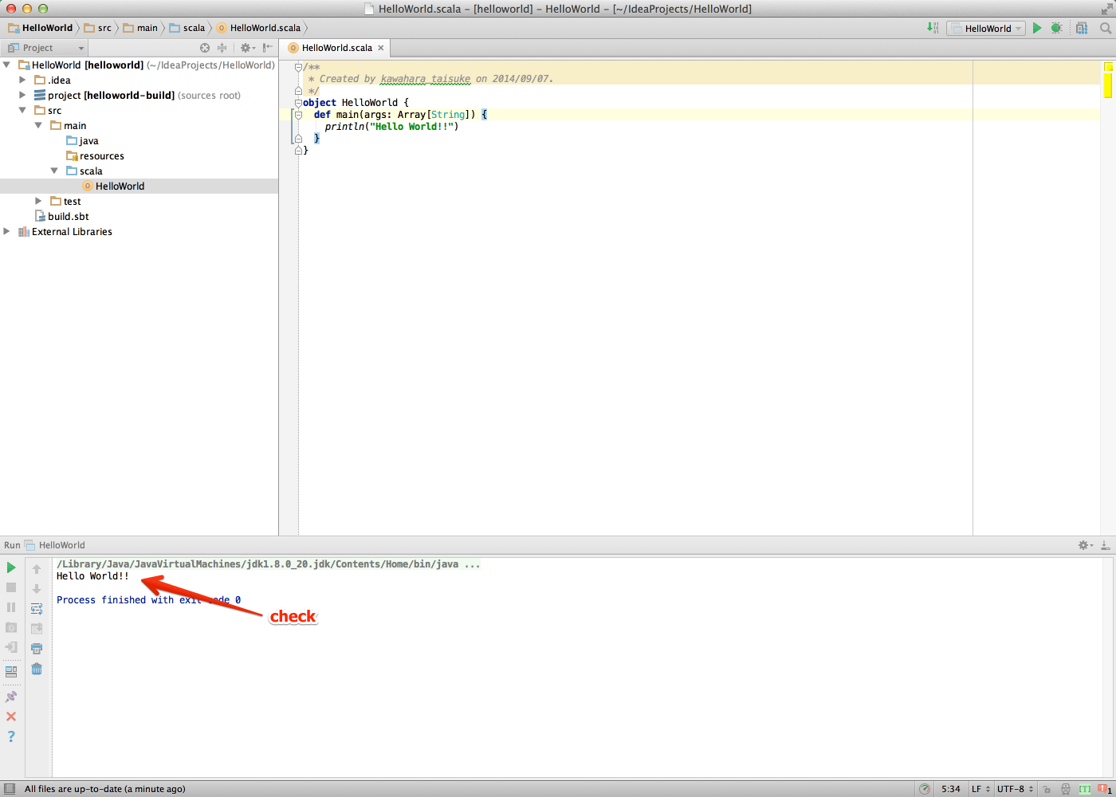Viewport: 1116px width, 797px height.
Task: Open the Help question mark in Run panel
Action: click(x=11, y=736)
